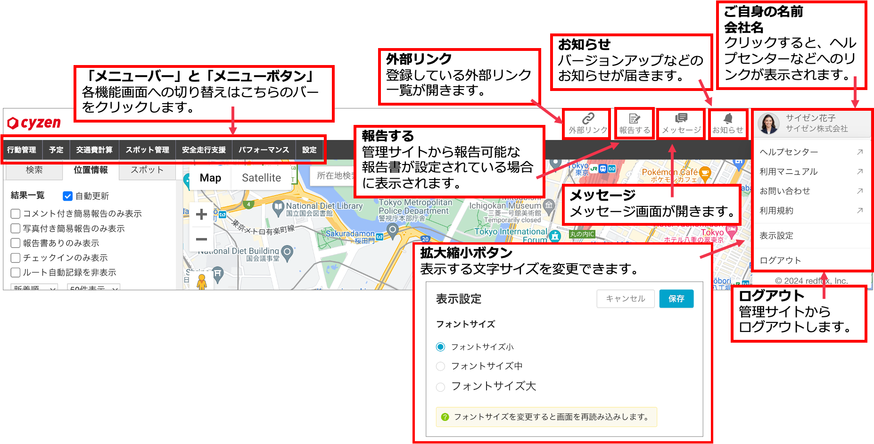Open the お知らせ notification bell
Screen dimensions: 874x444
coord(728,123)
